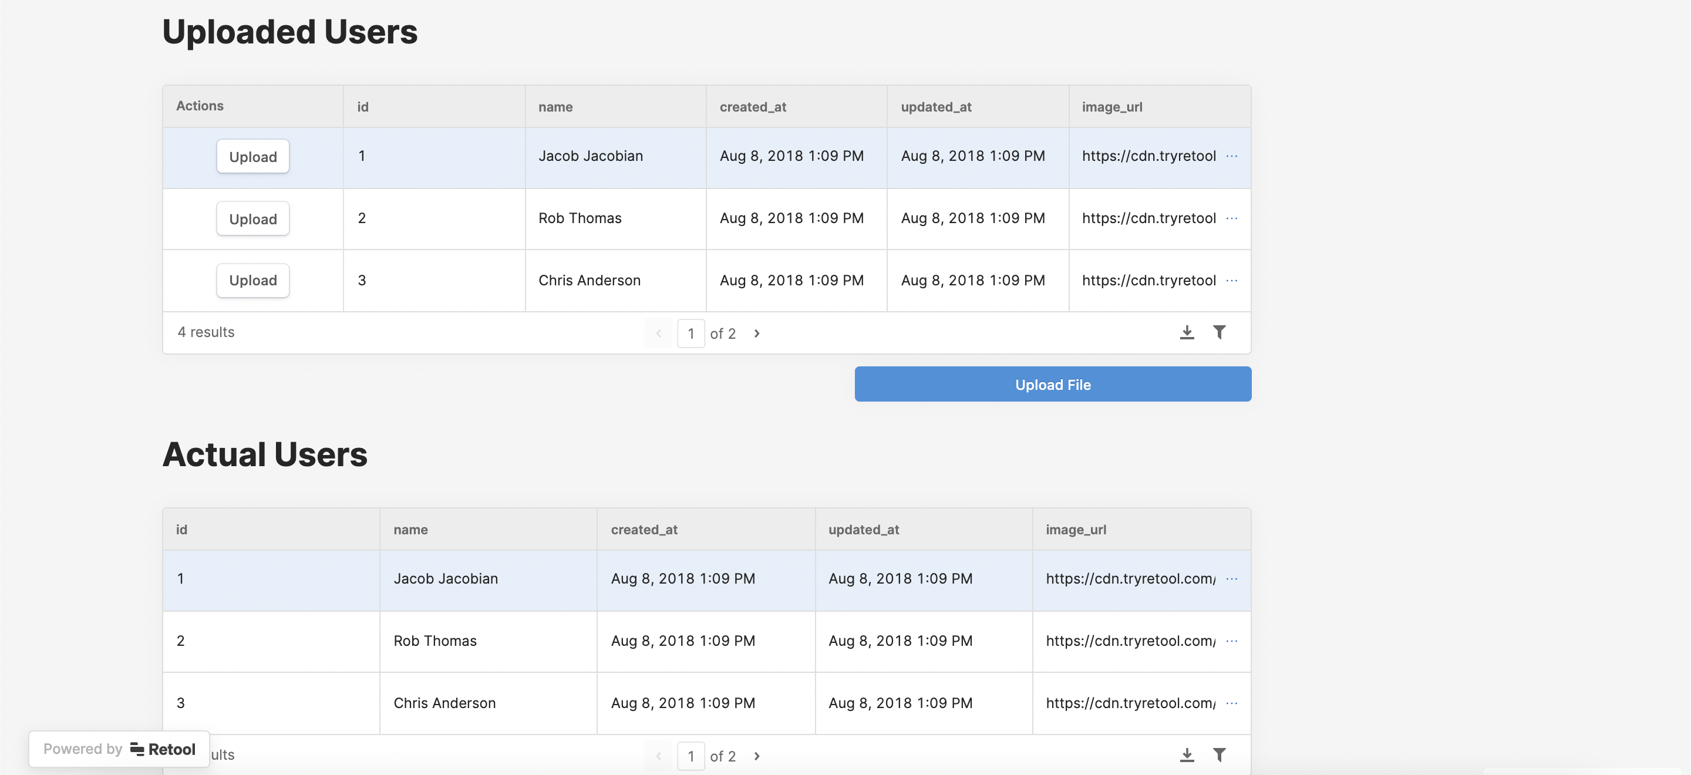Viewport: 1691px width, 775px height.
Task: Click updated_at cell of Rob Thomas uploaded row
Action: 978,218
